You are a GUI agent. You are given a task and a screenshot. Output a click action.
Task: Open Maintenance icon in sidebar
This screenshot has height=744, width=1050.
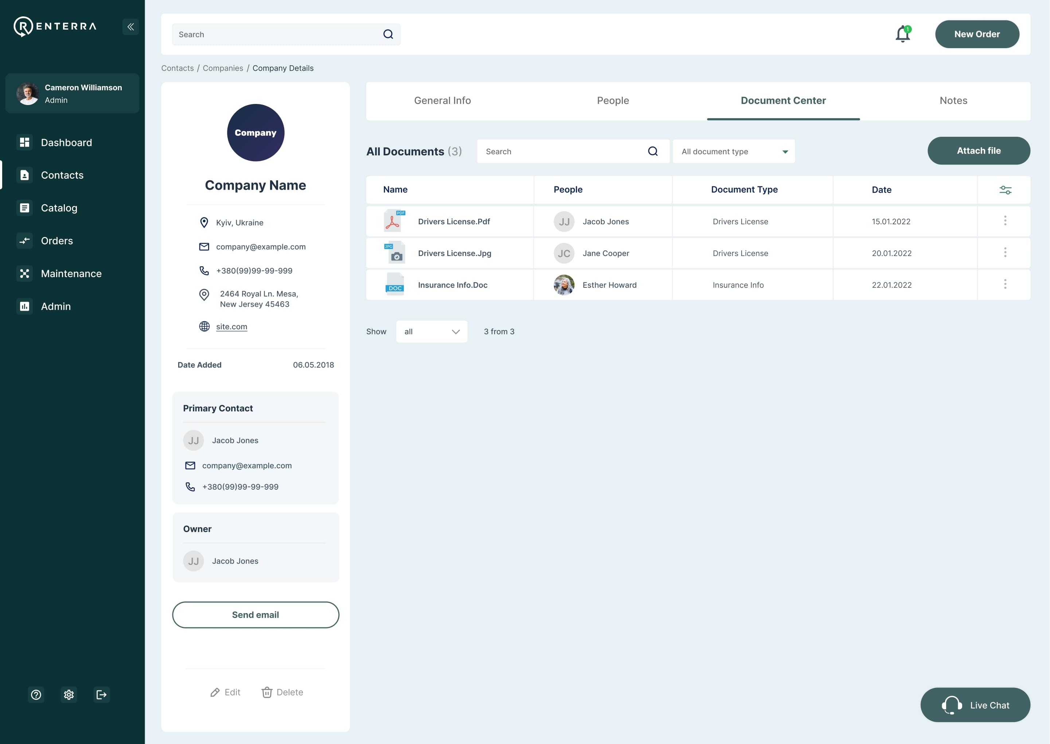point(25,274)
